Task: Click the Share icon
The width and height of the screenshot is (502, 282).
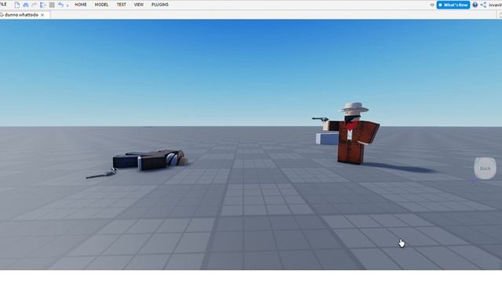Action: tap(483, 5)
